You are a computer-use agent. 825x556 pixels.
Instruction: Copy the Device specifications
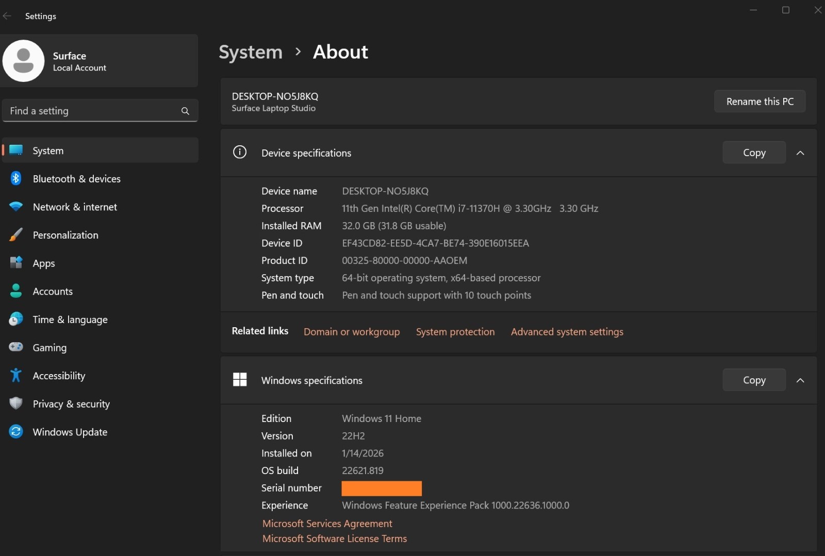point(754,153)
